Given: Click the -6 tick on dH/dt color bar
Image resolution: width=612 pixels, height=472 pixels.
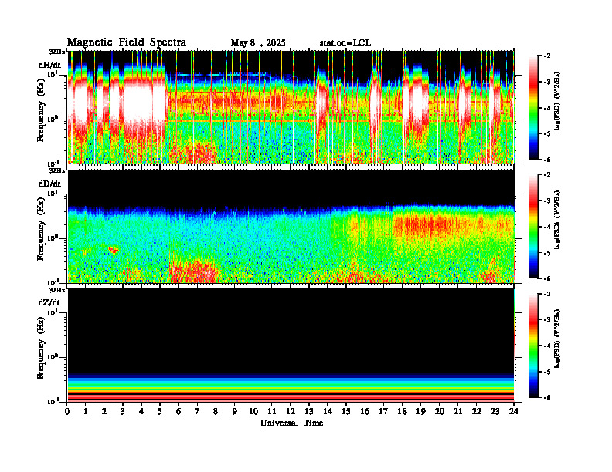Looking at the screenshot, I should coord(547,160).
